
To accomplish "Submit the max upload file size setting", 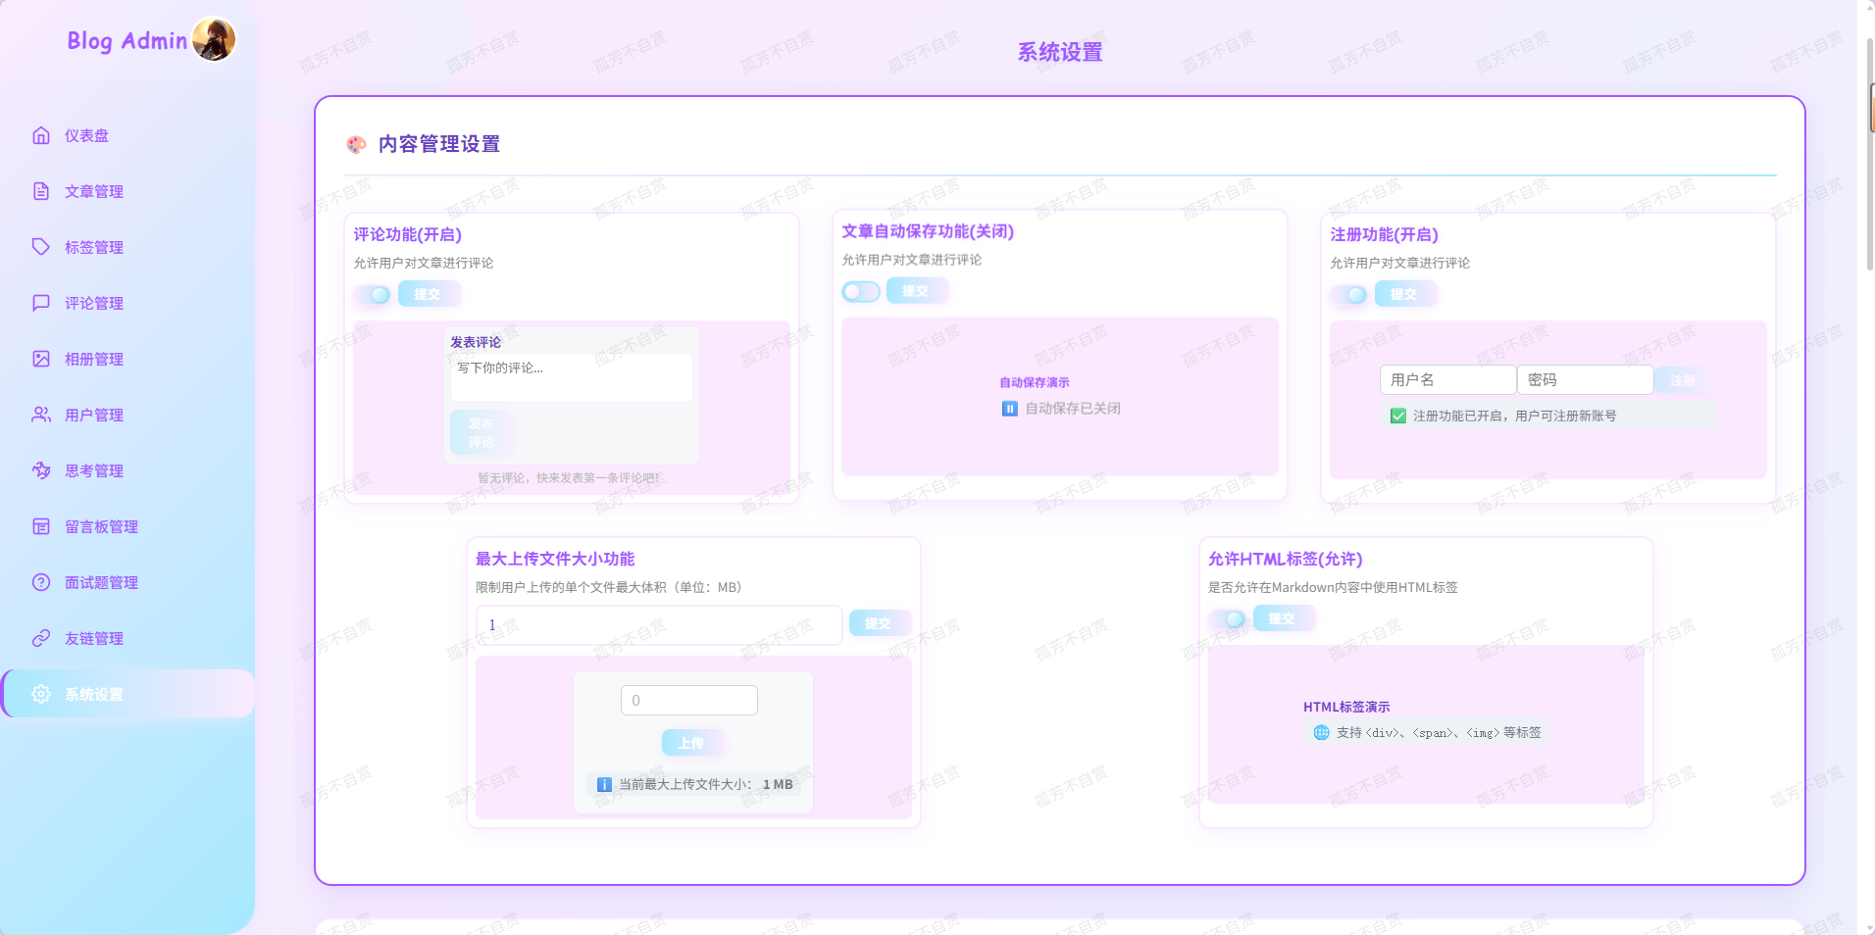I will [x=879, y=623].
